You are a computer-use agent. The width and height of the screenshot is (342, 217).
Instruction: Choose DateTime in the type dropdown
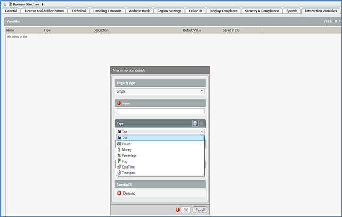coord(128,167)
